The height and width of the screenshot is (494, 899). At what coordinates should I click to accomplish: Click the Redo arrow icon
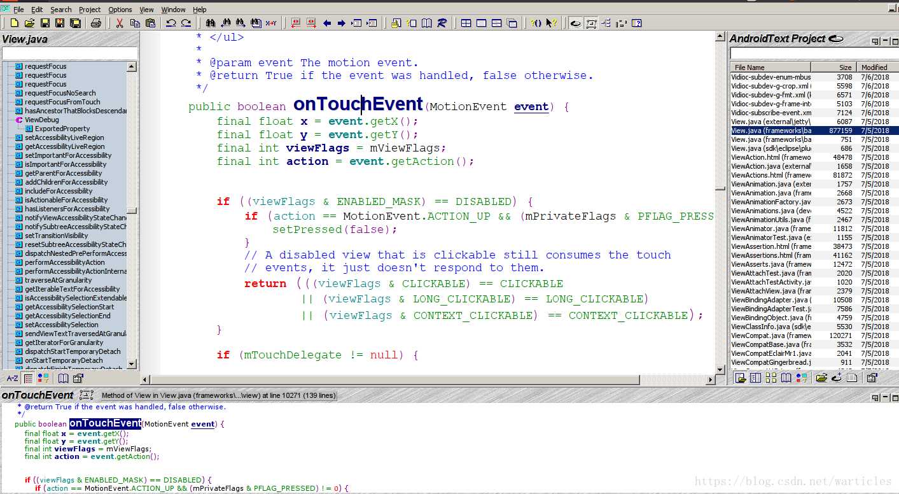pos(186,23)
